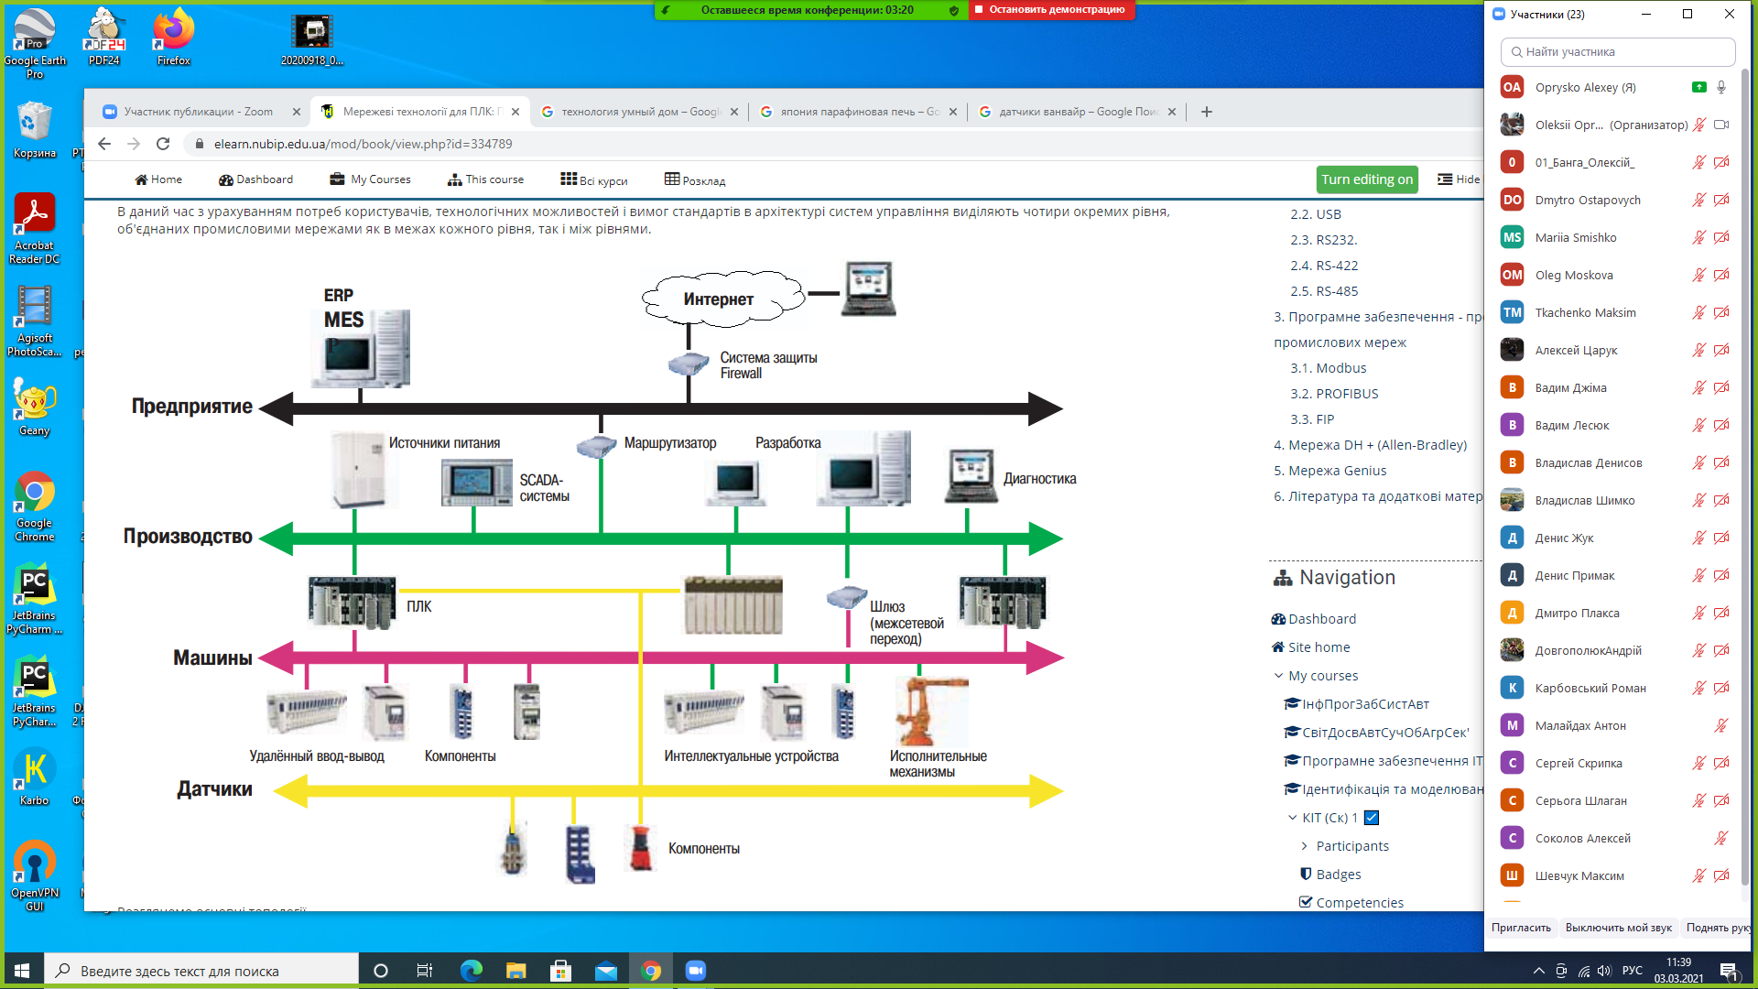The image size is (1758, 989).
Task: Open Agisoft PhotoScan desktop icon
Action: 35,321
